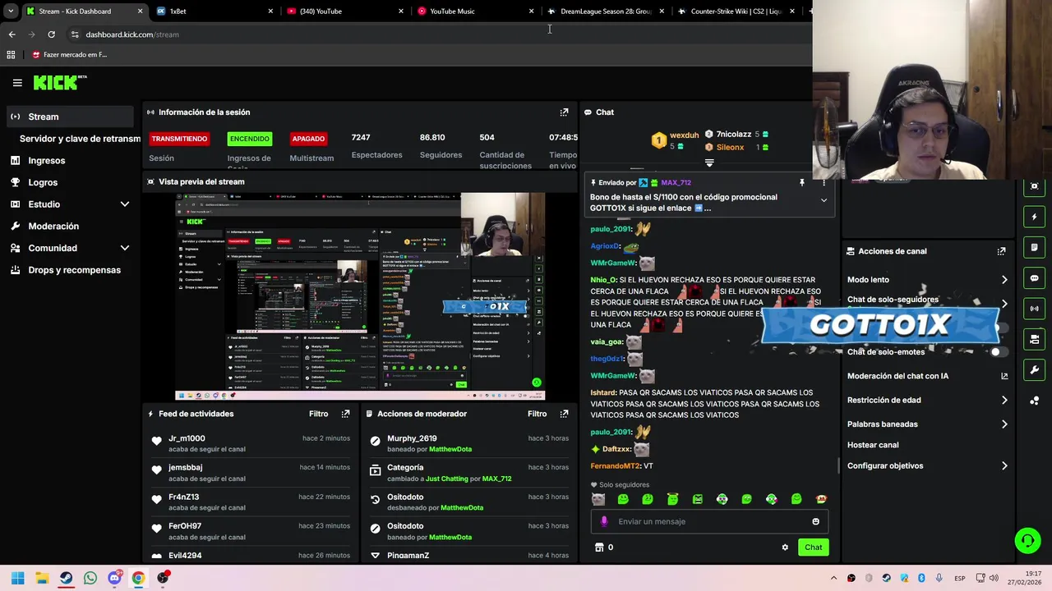Go back in browser toolbar

point(12,34)
